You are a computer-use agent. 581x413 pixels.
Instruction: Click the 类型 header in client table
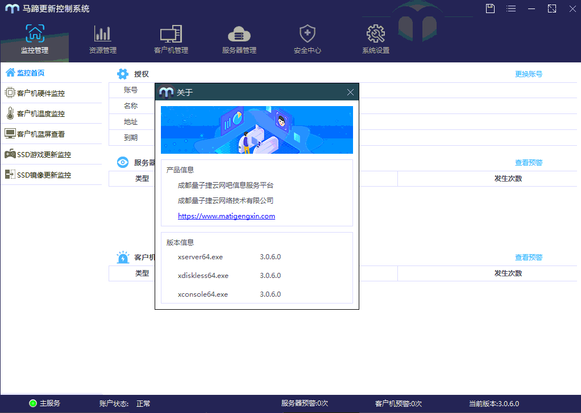point(142,273)
